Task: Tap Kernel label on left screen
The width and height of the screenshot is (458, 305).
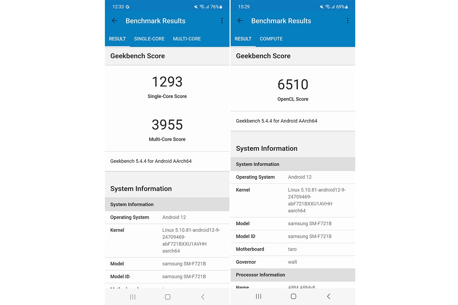Action: 117,230
